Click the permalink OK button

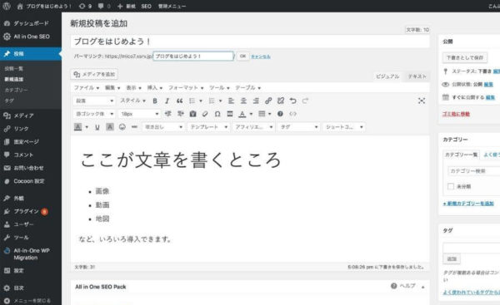[242, 56]
